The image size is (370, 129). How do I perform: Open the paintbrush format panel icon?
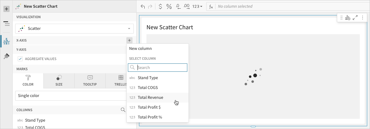point(7,56)
